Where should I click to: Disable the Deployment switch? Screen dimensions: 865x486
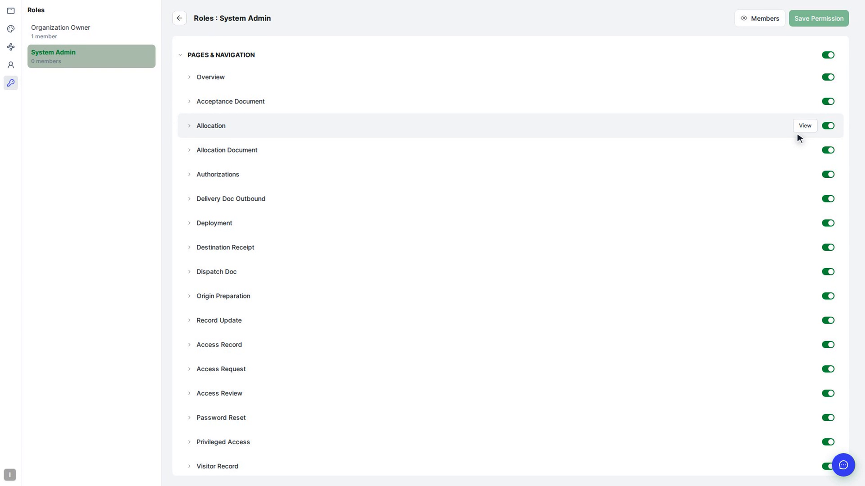828,223
